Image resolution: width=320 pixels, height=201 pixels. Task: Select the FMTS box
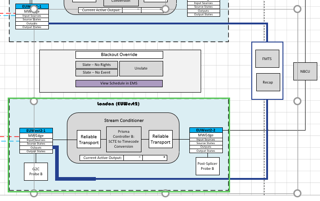267,59
